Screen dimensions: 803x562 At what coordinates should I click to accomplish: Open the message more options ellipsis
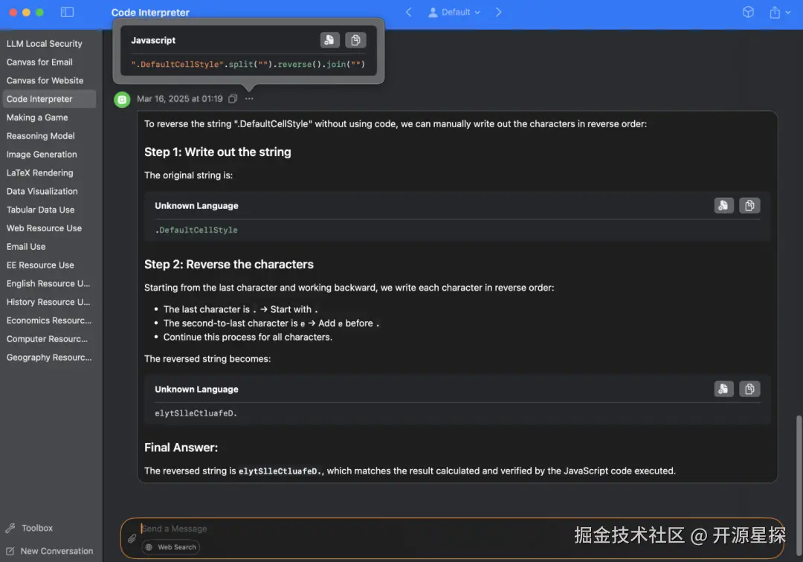249,99
